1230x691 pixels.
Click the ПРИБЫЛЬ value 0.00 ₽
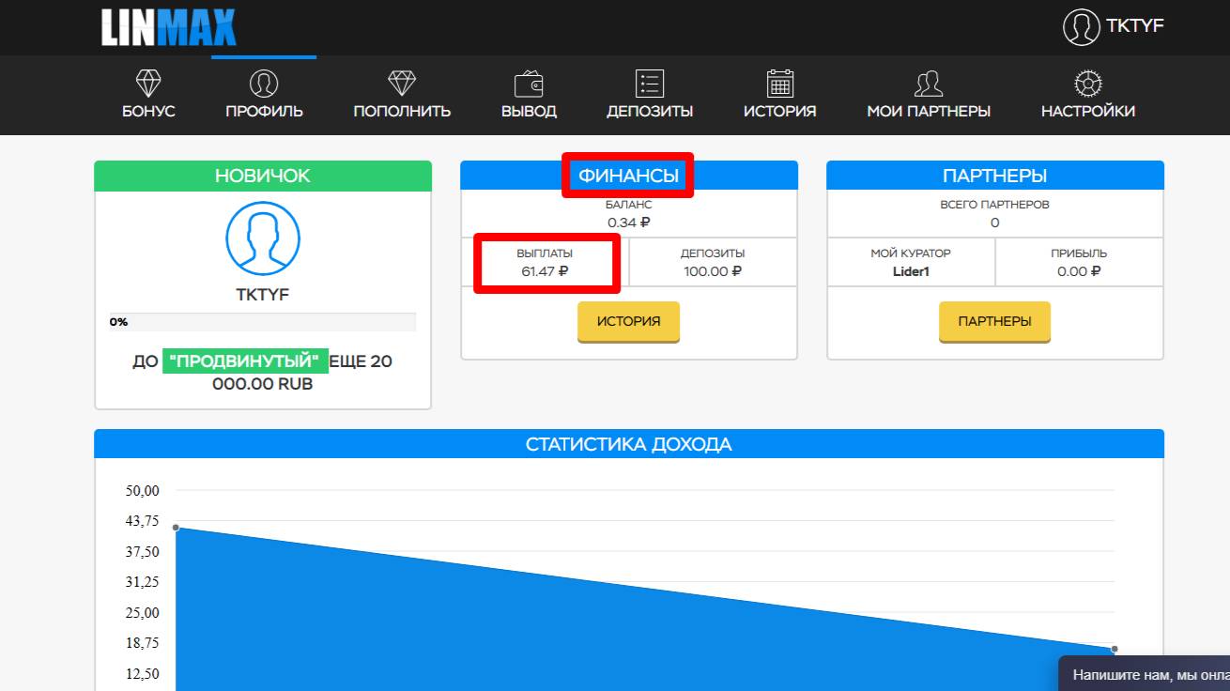(1079, 272)
